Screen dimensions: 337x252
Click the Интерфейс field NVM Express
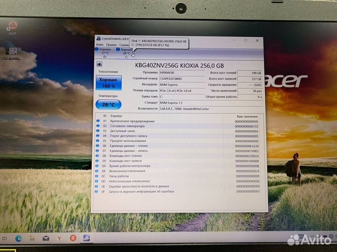[x=182, y=84]
